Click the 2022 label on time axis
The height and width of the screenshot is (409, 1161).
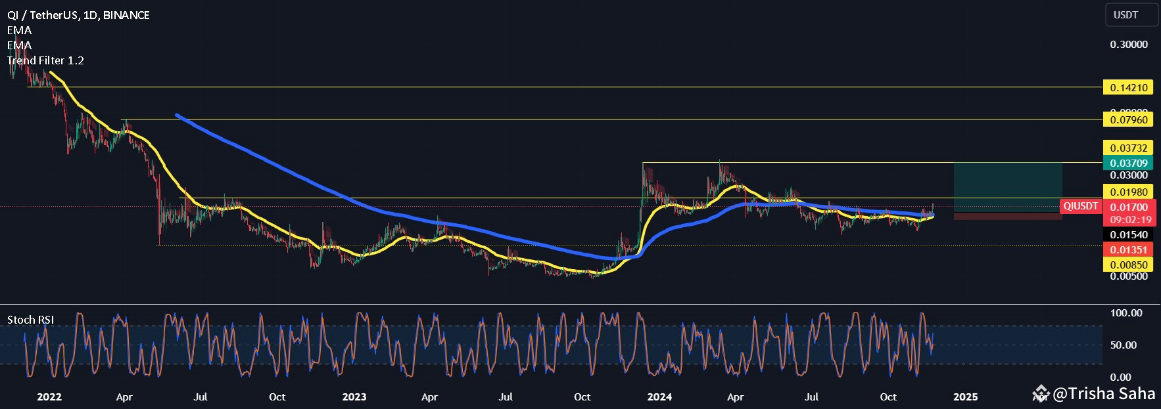[x=49, y=397]
